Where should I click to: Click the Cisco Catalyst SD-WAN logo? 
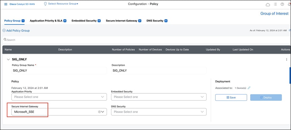click(22, 4)
